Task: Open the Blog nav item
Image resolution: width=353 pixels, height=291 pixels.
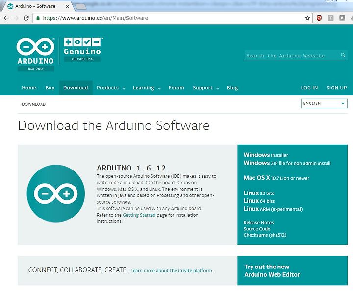Action: click(232, 88)
